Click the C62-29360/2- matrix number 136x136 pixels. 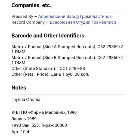[111, 58]
